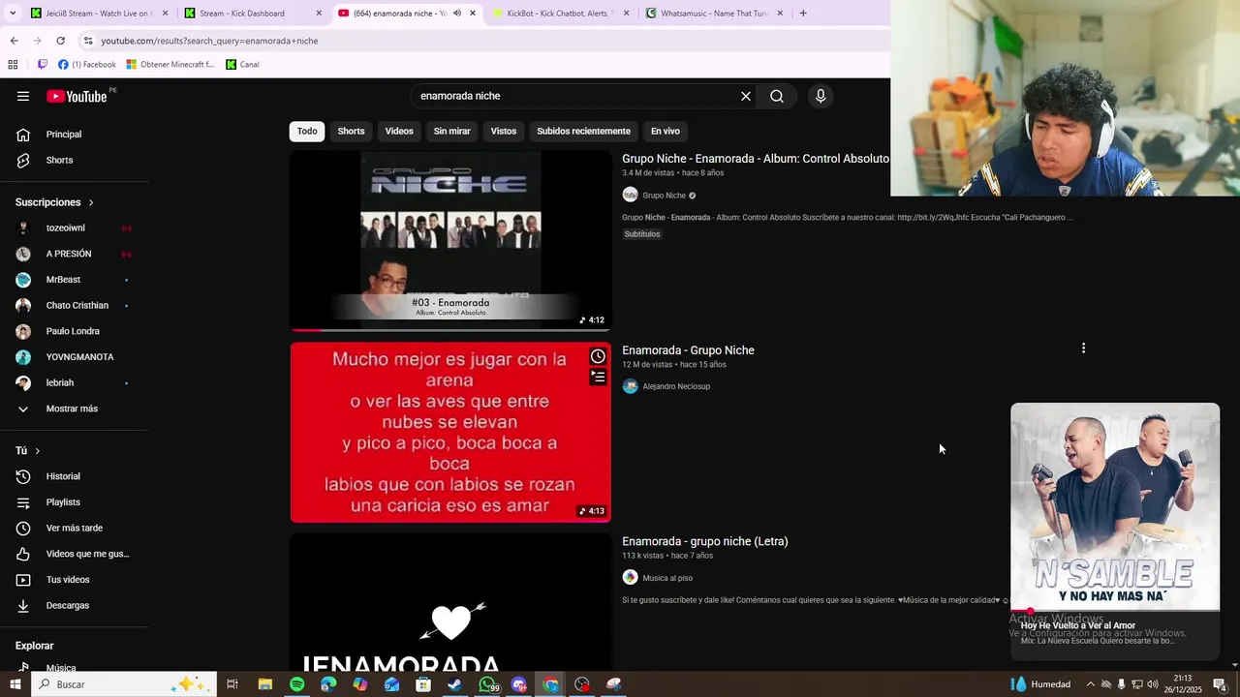The height and width of the screenshot is (697, 1240).
Task: View site information icon in address bar
Action: [87, 41]
